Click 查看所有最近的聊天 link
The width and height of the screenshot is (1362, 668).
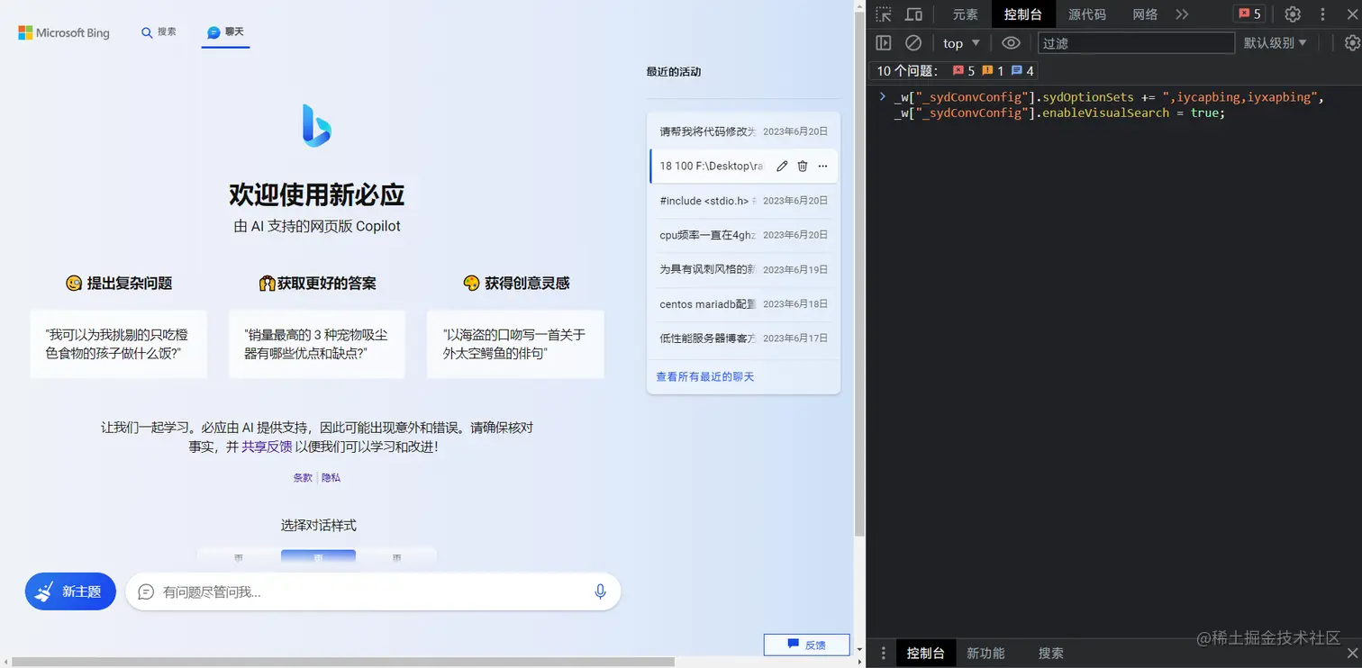pyautogui.click(x=705, y=376)
